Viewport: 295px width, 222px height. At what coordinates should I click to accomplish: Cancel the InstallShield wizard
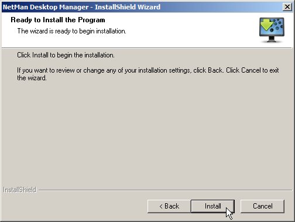pos(262,206)
